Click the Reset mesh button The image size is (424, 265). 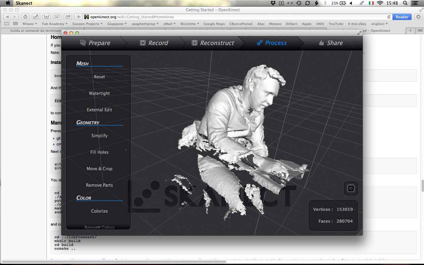[99, 77]
